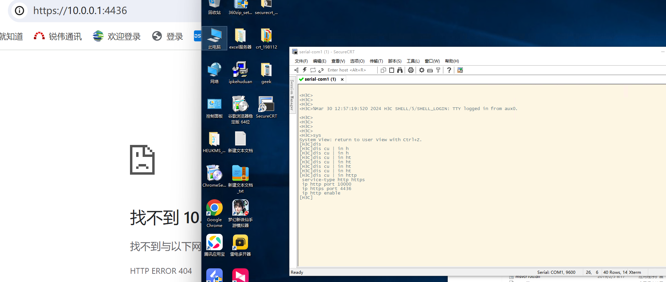Image resolution: width=666 pixels, height=282 pixels.
Task: Click the Paste clipboard toolbar icon
Action: (x=392, y=70)
